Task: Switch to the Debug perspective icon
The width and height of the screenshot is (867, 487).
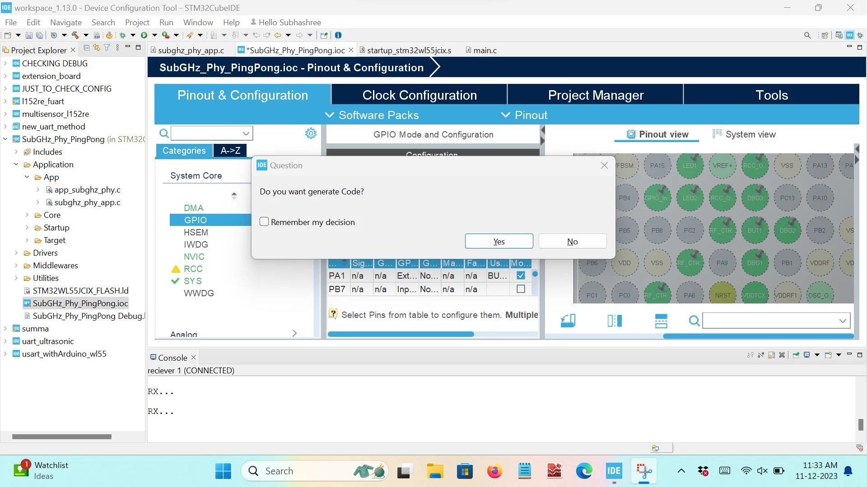Action: pyautogui.click(x=860, y=35)
